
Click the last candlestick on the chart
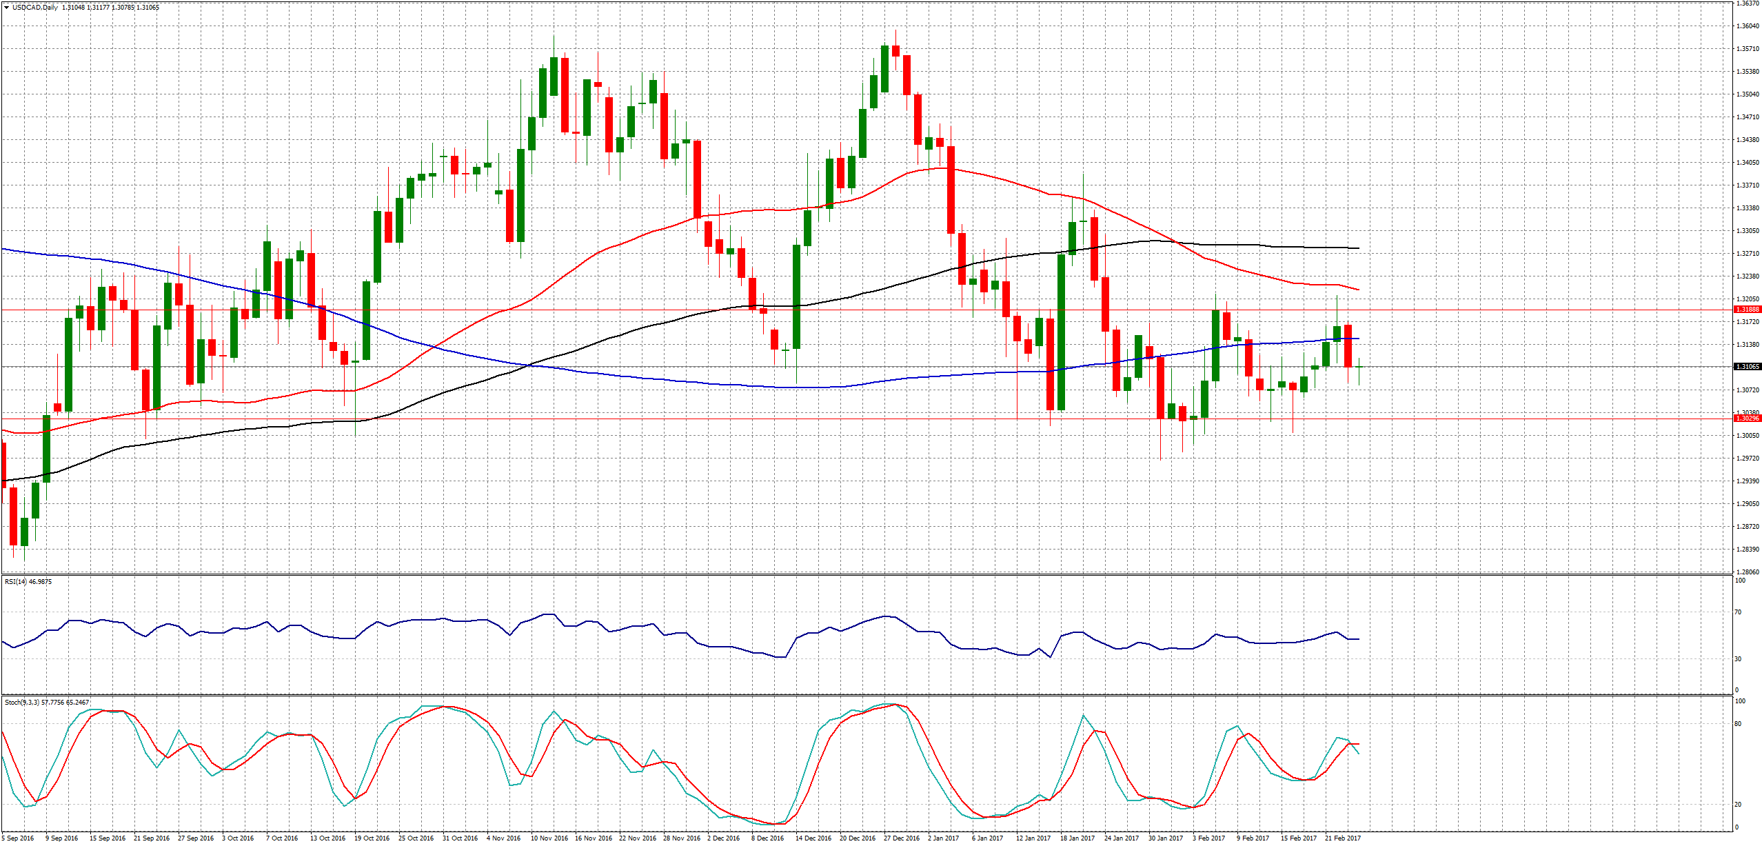click(1359, 367)
